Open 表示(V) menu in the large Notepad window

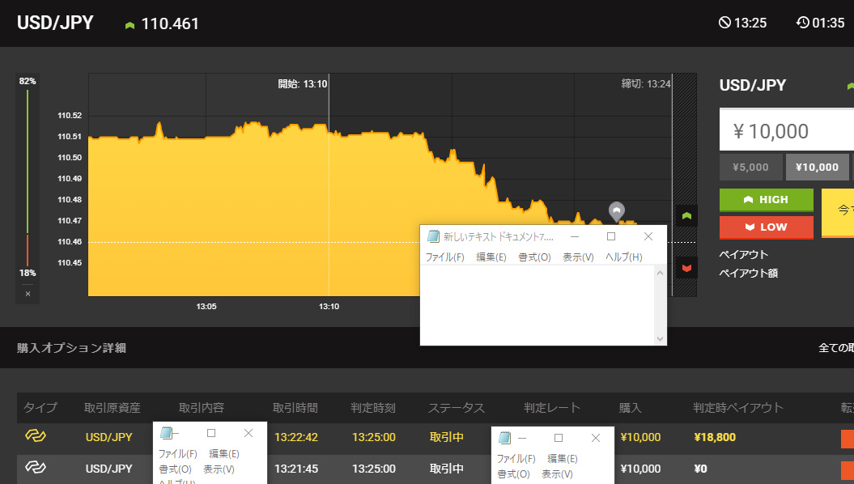tap(578, 257)
